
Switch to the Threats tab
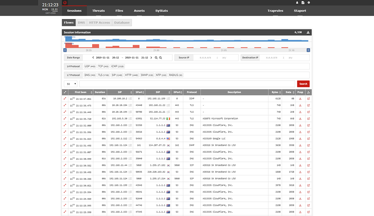pos(98,11)
